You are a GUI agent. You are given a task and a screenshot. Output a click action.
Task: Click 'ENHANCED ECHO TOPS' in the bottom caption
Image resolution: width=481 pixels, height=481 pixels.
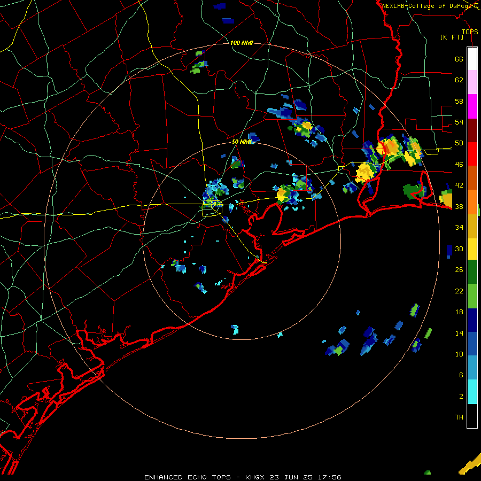click(188, 477)
